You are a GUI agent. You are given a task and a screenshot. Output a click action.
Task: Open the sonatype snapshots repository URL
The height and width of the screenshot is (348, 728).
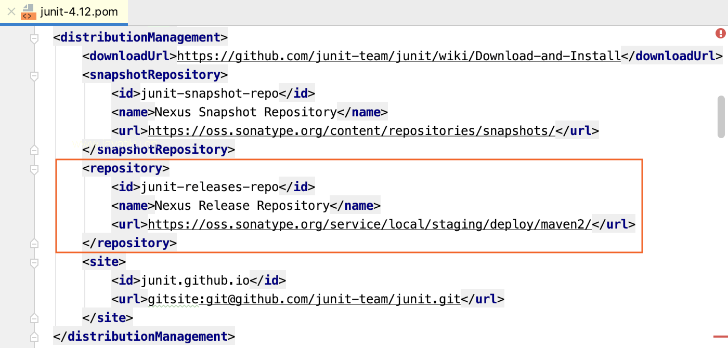352,131
